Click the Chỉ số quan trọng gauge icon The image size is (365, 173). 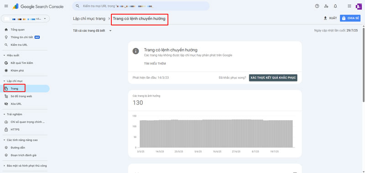pos(6,122)
